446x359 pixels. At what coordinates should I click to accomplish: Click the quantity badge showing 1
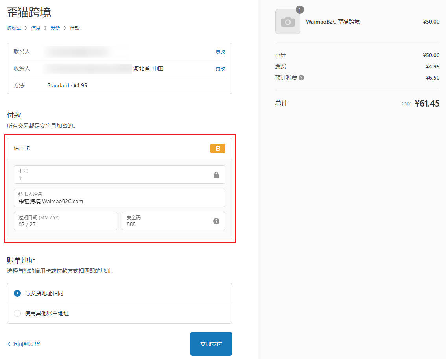[x=299, y=9]
